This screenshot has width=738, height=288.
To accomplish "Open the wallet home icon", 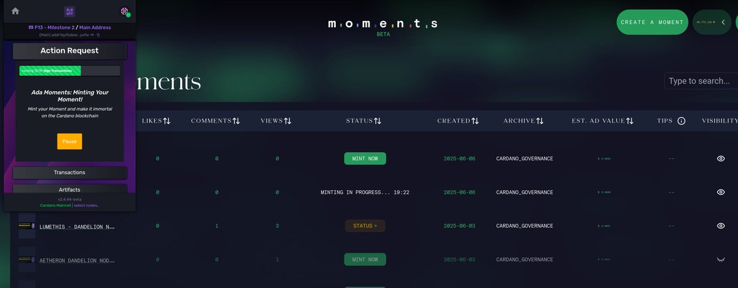I will (15, 10).
